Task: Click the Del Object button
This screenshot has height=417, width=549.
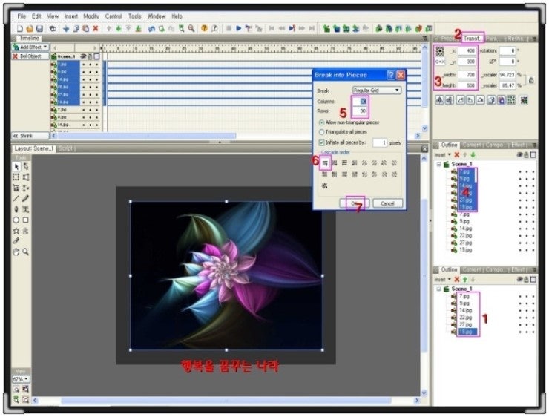Action: click(x=30, y=56)
